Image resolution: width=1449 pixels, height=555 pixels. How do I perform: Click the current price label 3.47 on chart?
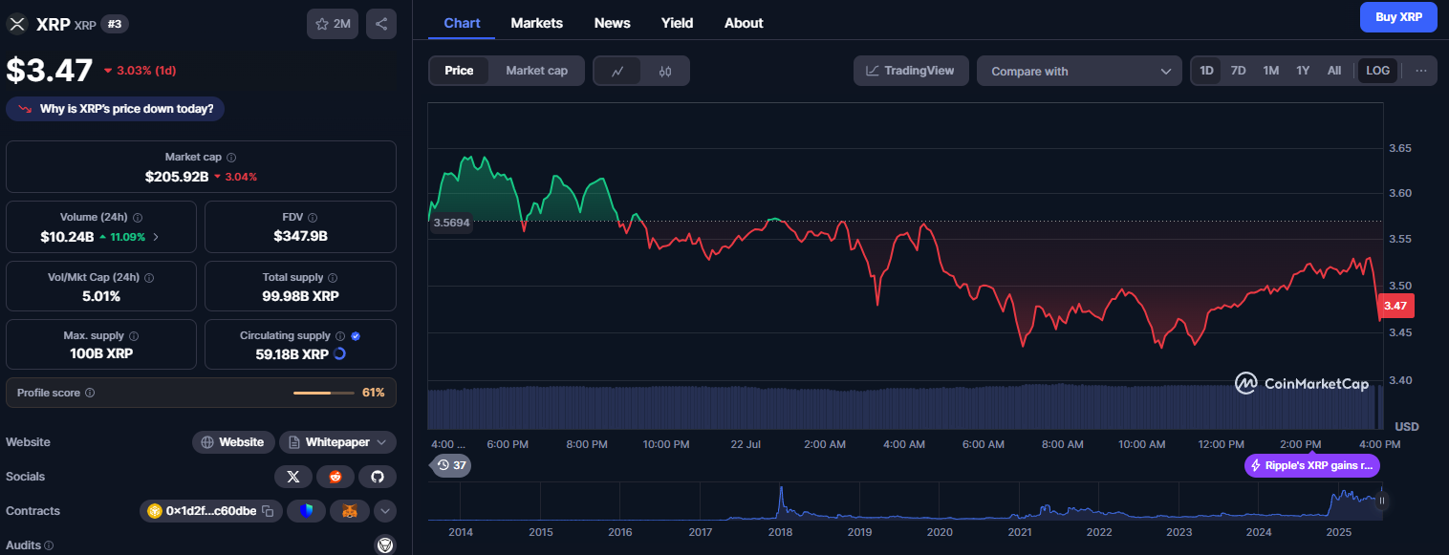click(1395, 306)
